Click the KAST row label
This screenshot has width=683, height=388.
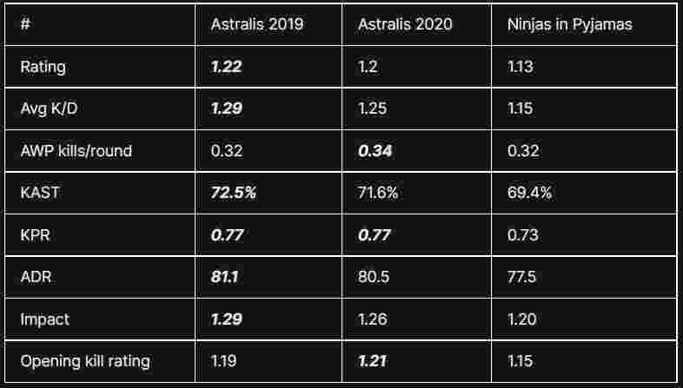(40, 193)
